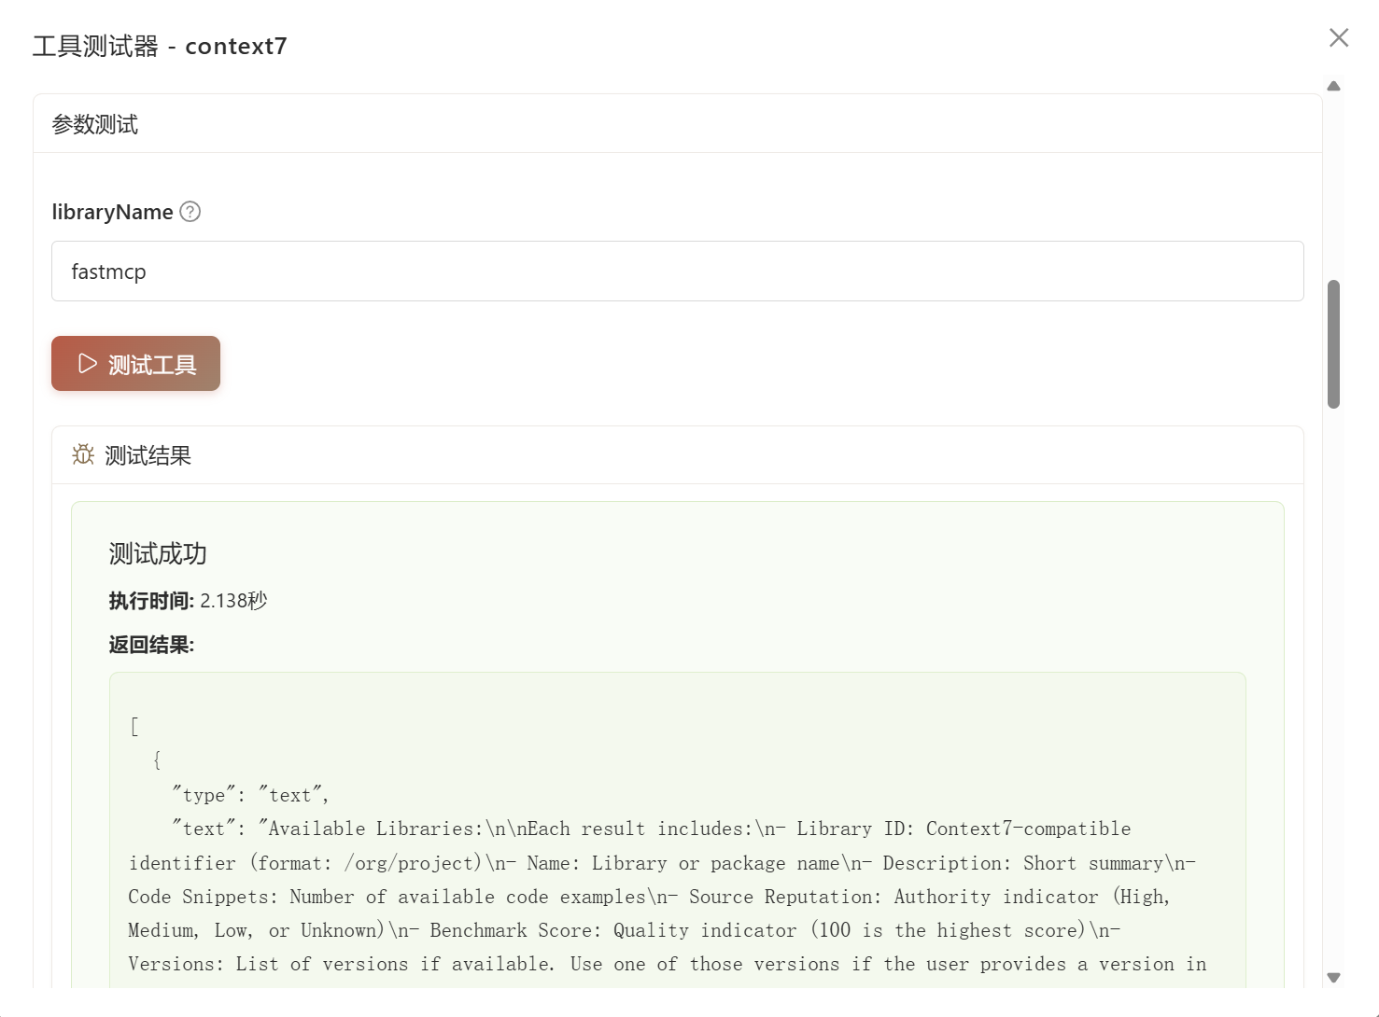Focus the libraryName input containing fastmcp

(x=677, y=272)
